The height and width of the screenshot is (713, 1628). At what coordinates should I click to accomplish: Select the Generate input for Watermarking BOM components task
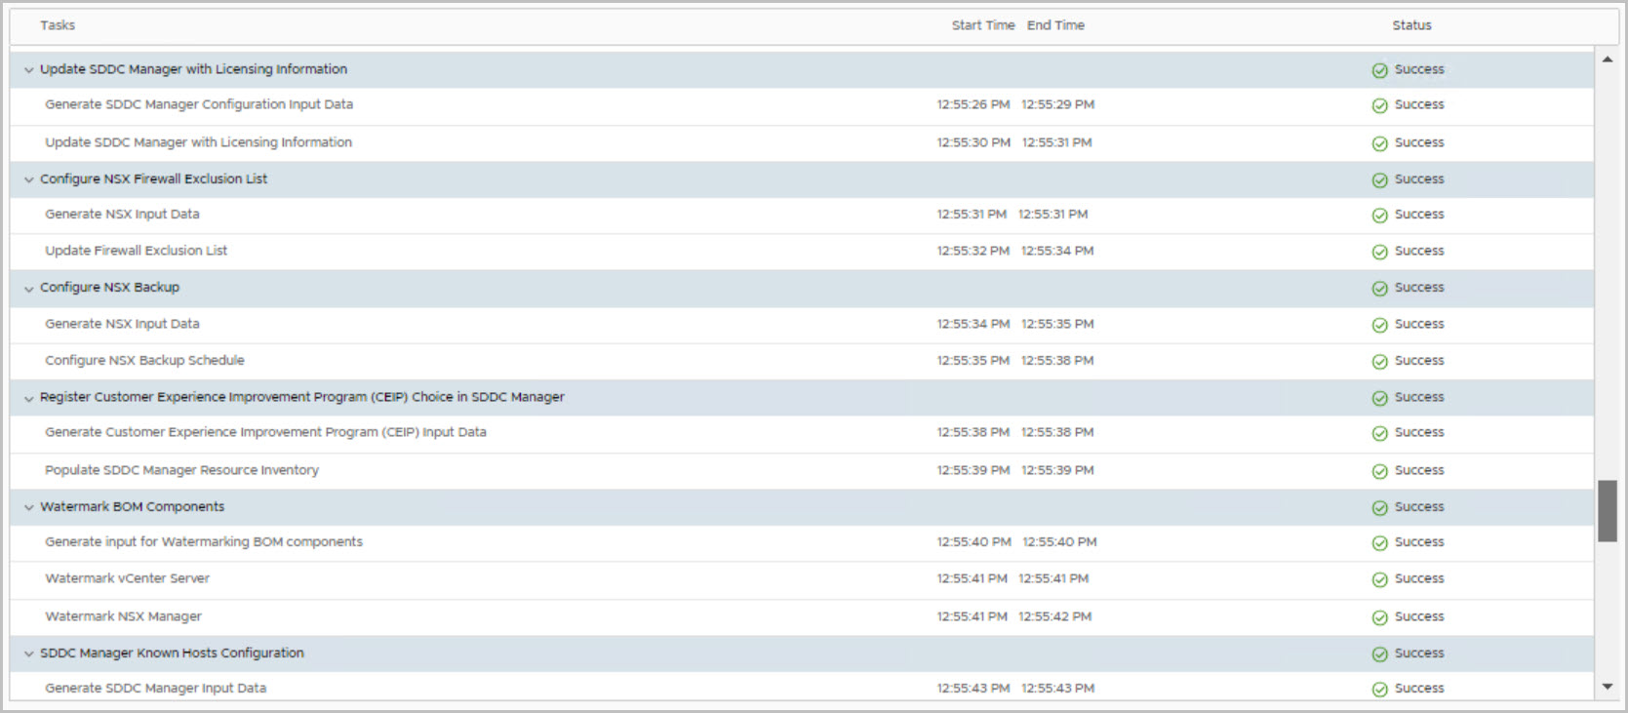coord(204,542)
